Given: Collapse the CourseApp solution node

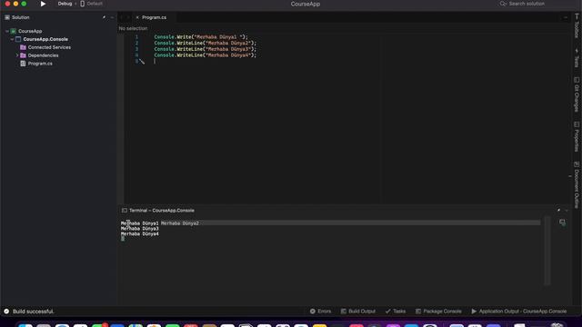Looking at the screenshot, I should (7, 31).
